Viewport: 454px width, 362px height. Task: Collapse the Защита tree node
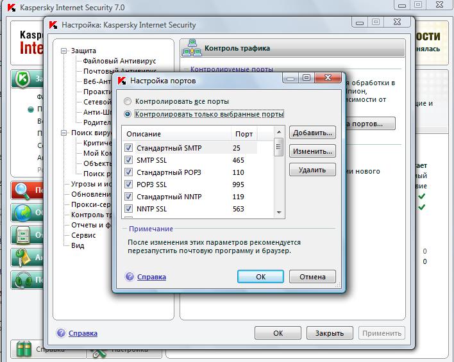pos(63,51)
